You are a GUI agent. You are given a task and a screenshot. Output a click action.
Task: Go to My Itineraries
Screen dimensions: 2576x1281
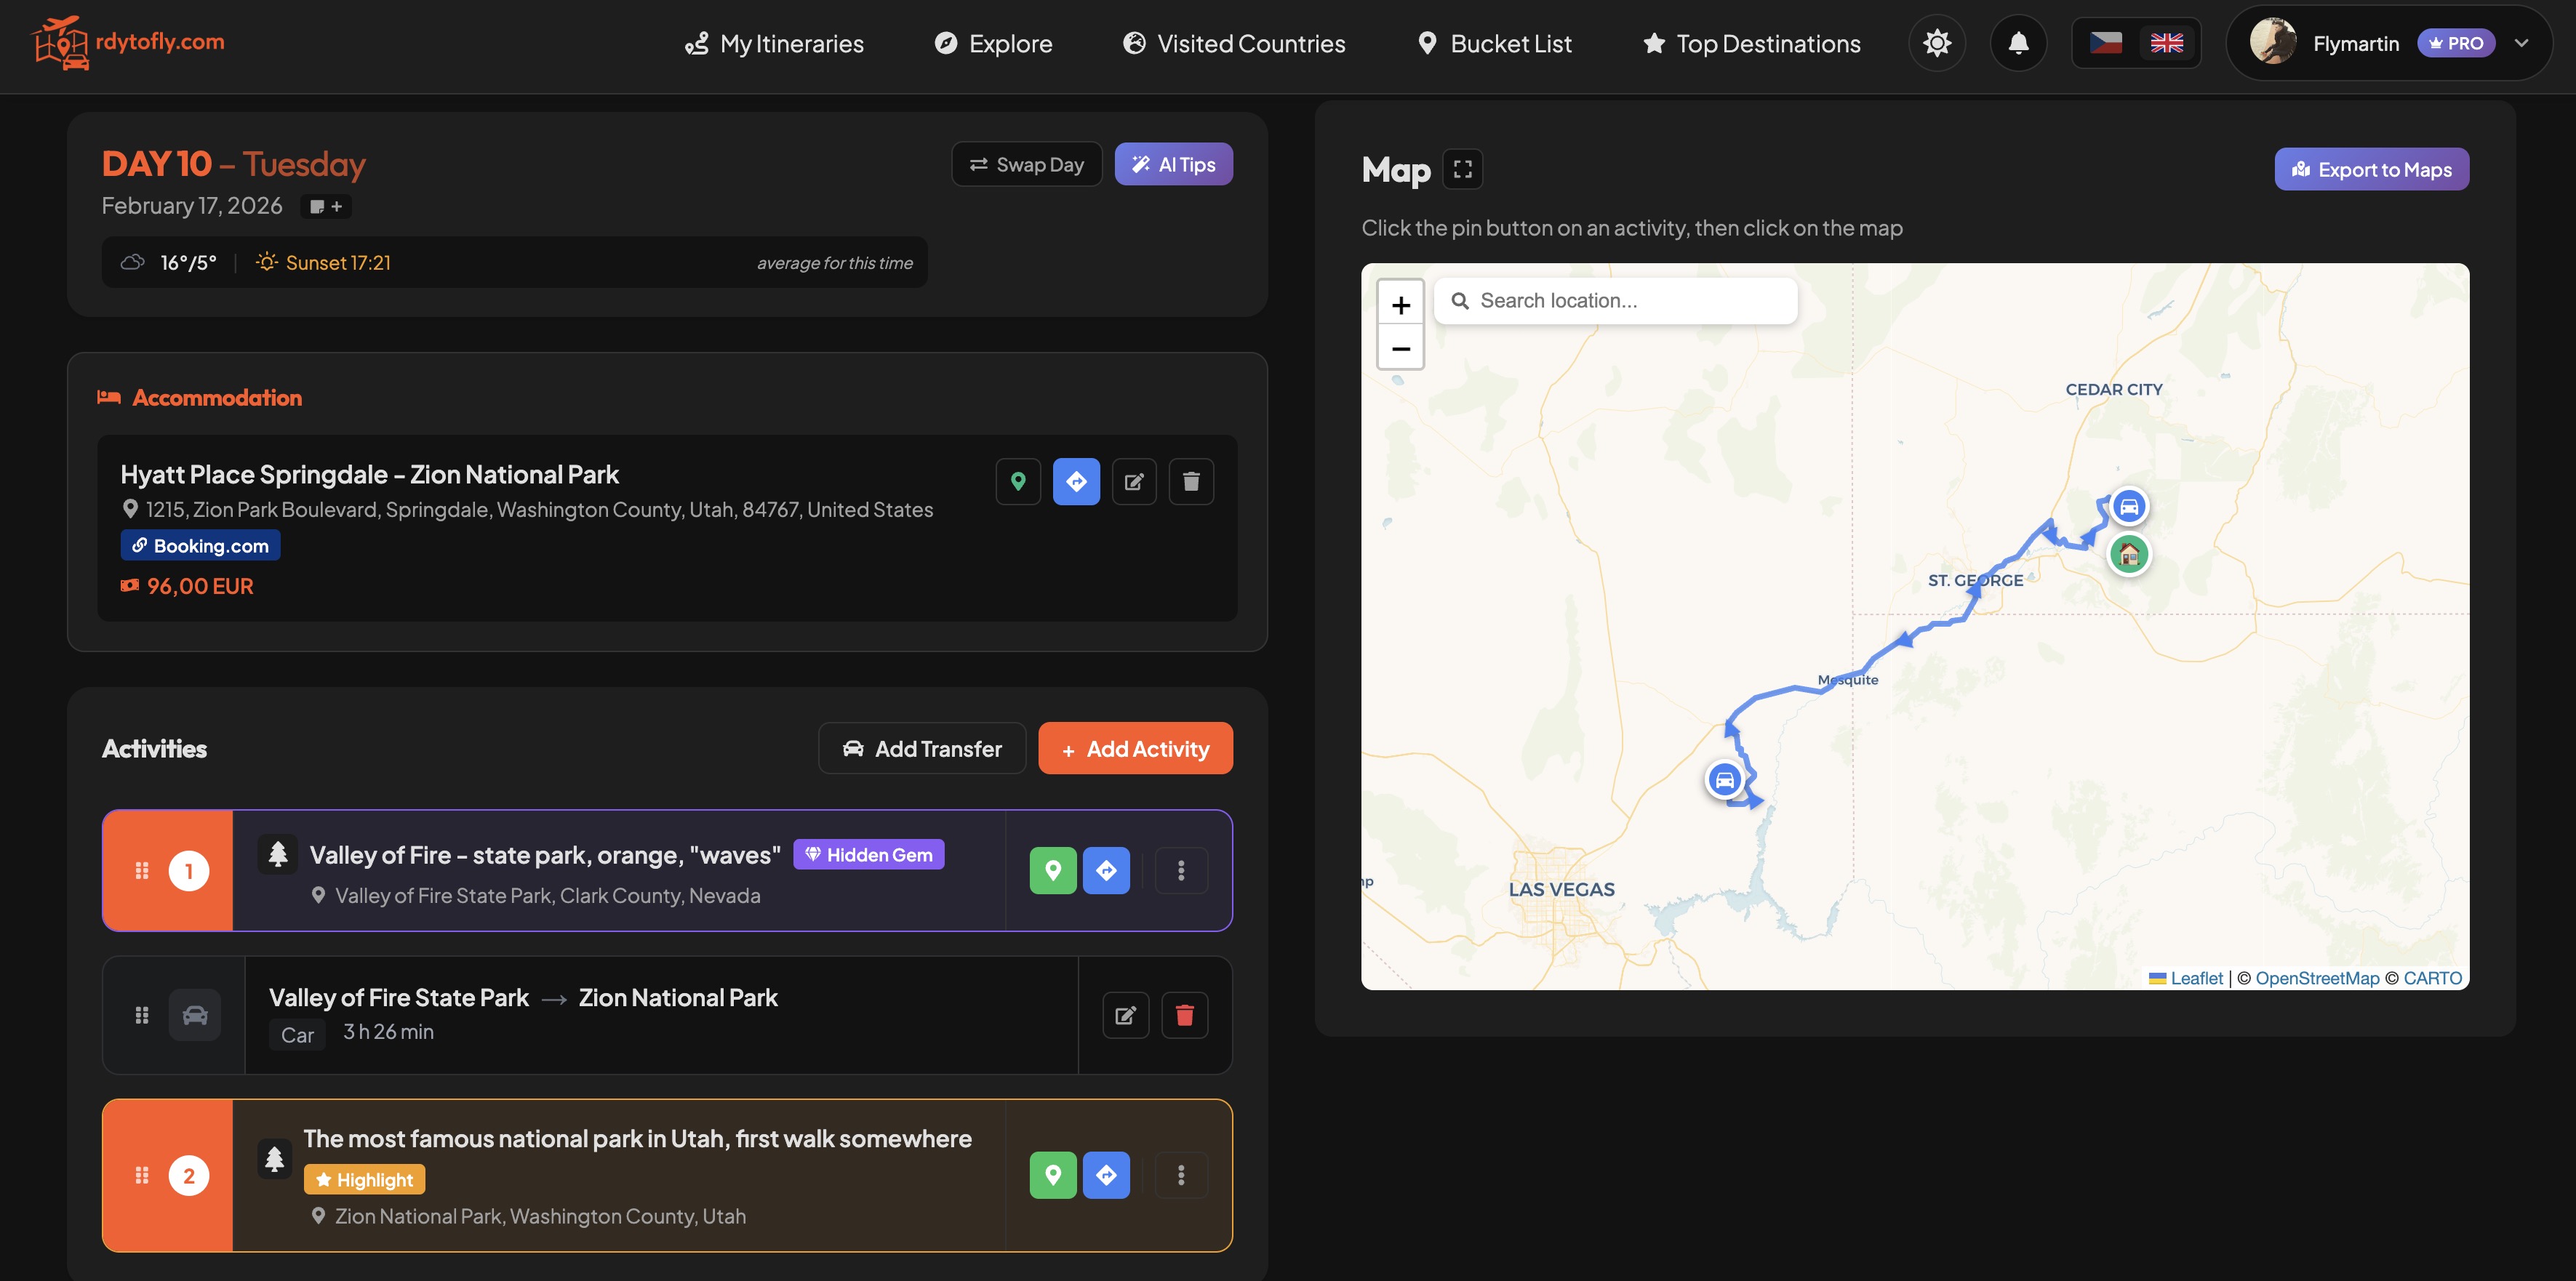click(x=775, y=43)
